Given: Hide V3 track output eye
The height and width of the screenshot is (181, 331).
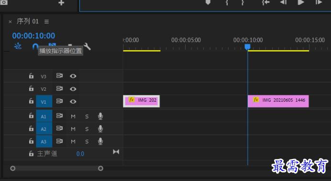Looking at the screenshot, I should click(73, 76).
